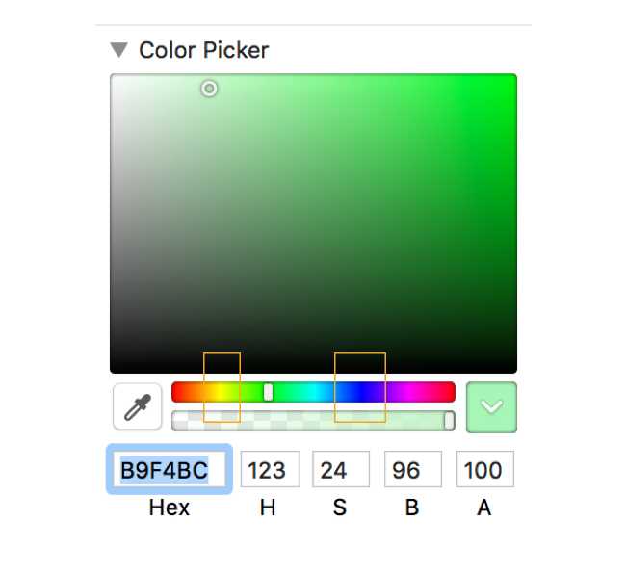Click the Hex label below the field
626x573 pixels.
170,508
